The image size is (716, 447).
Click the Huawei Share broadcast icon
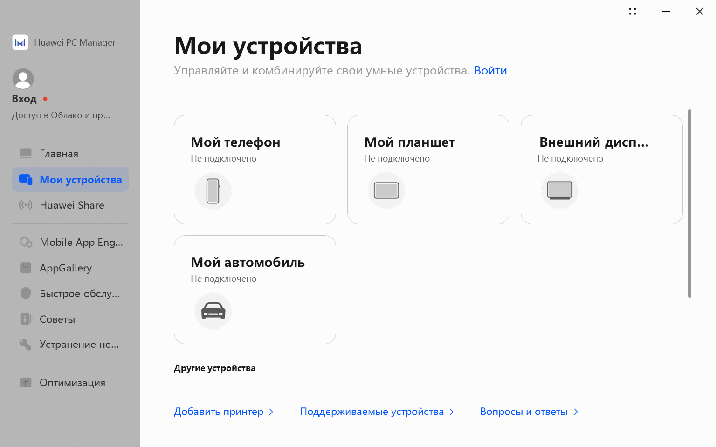point(26,205)
